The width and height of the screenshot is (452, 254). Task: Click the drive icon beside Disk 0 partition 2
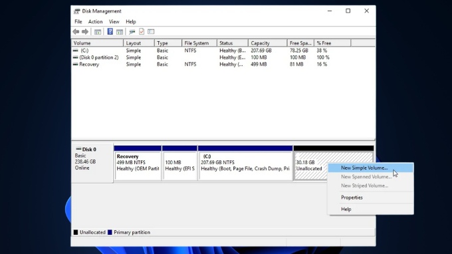click(x=76, y=57)
